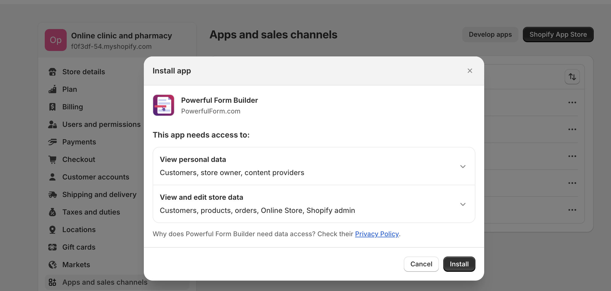Dismiss the Install app dialog
The image size is (611, 291).
pyautogui.click(x=470, y=70)
